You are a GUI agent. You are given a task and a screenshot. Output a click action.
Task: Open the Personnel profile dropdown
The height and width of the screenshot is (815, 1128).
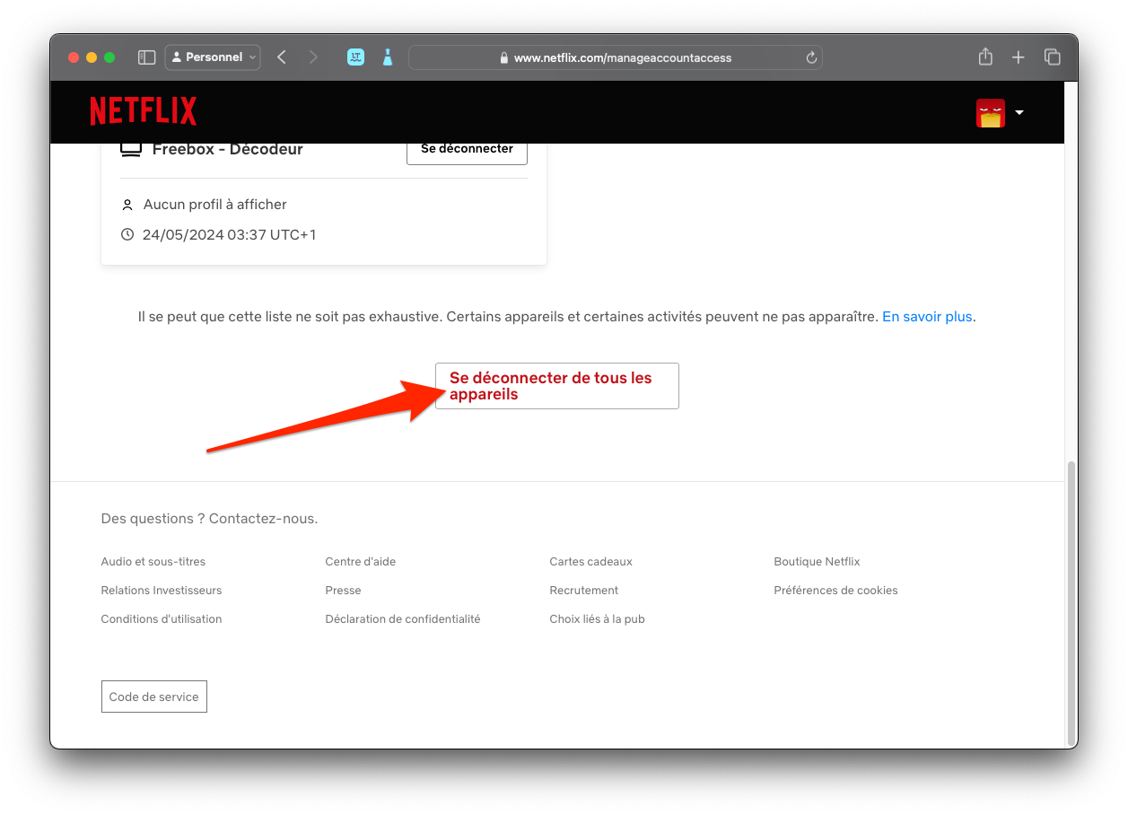pyautogui.click(x=213, y=57)
